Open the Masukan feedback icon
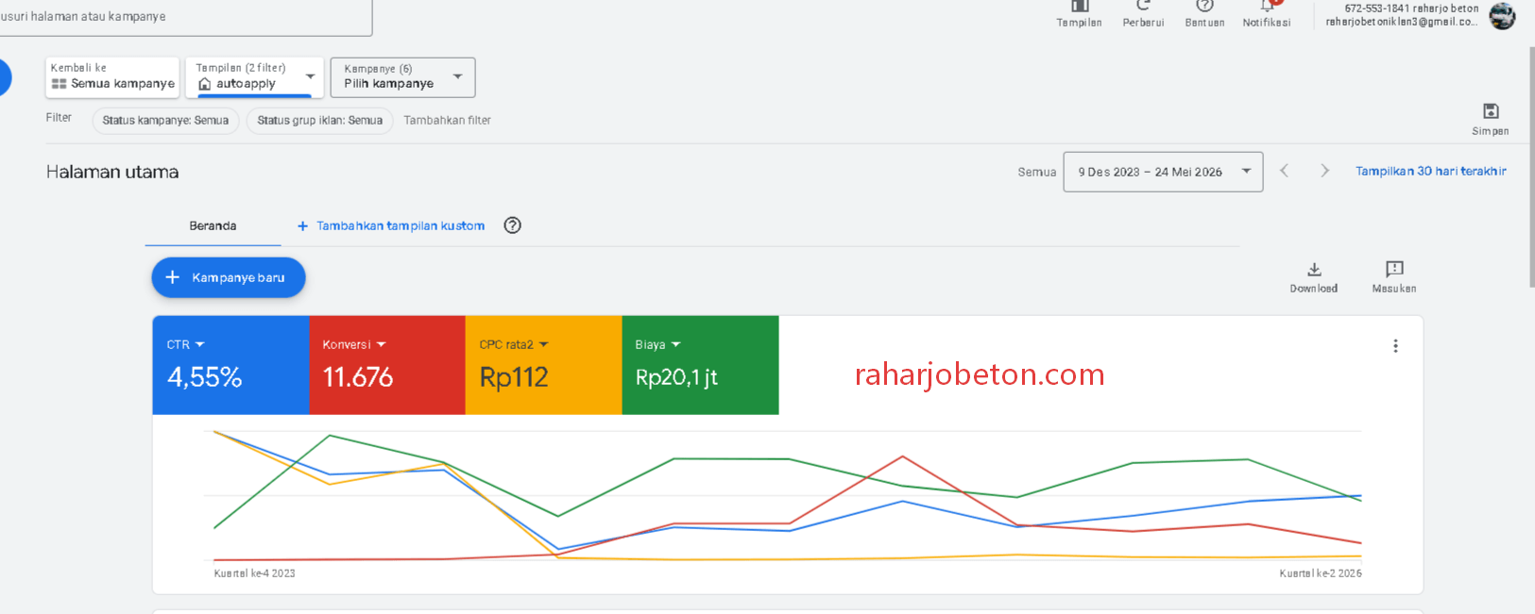 coord(1394,269)
